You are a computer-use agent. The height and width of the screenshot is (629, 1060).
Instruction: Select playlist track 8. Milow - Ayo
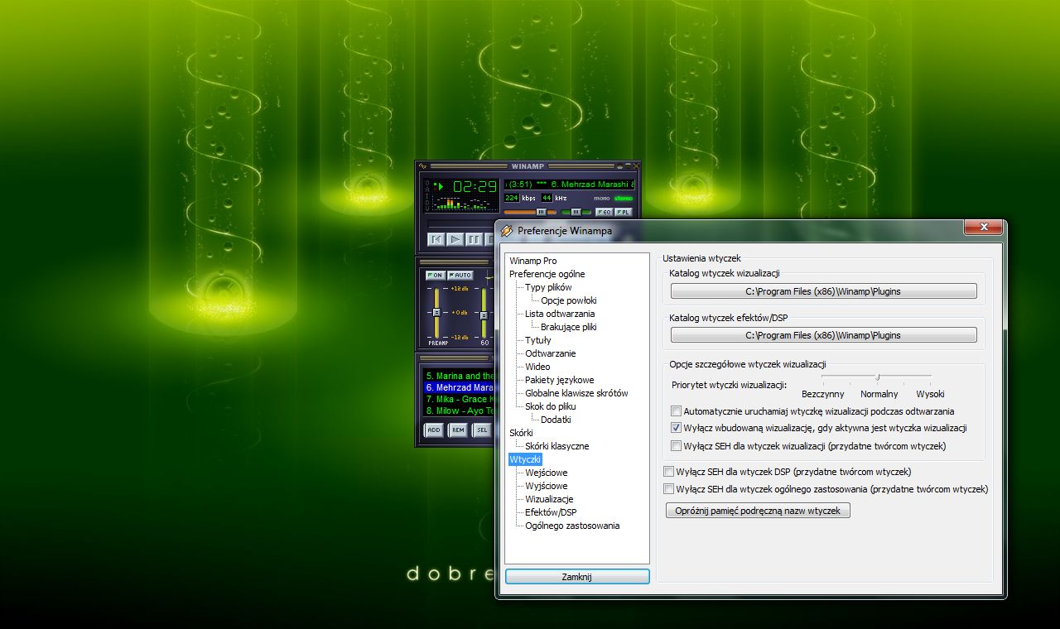point(460,411)
